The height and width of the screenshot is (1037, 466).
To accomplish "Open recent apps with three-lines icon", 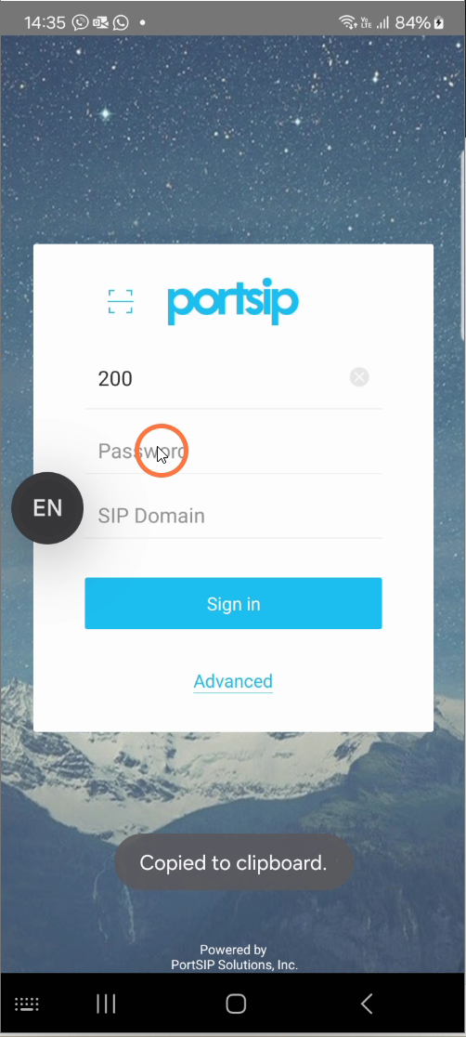I will point(106,1004).
